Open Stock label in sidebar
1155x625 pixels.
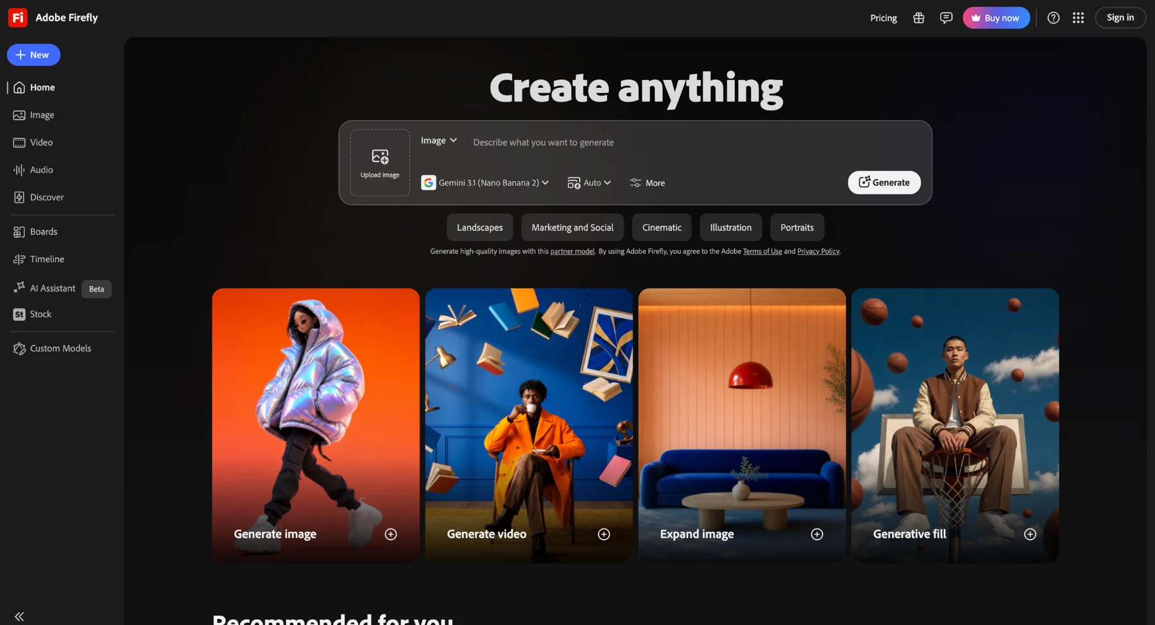coord(40,314)
